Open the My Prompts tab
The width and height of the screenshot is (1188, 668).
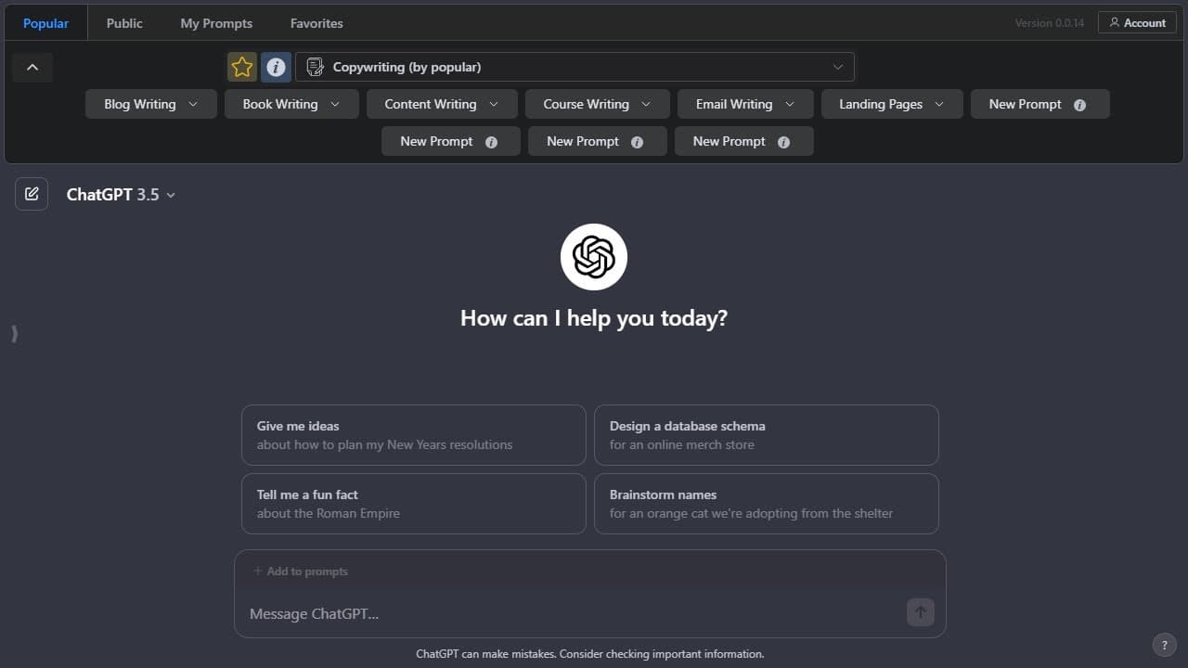[216, 23]
